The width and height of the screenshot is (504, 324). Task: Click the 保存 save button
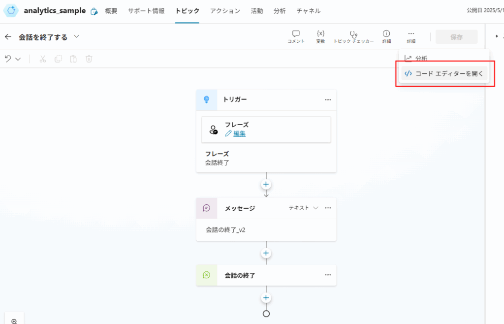456,37
